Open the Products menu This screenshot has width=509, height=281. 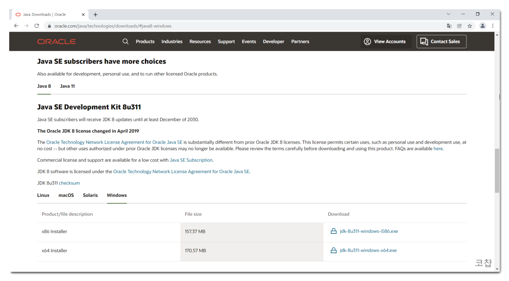(x=145, y=41)
